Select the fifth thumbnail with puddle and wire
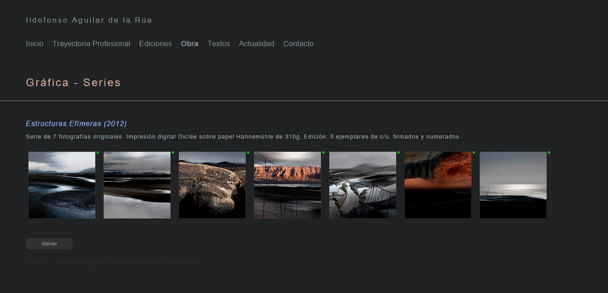The height and width of the screenshot is (293, 608). click(x=363, y=185)
